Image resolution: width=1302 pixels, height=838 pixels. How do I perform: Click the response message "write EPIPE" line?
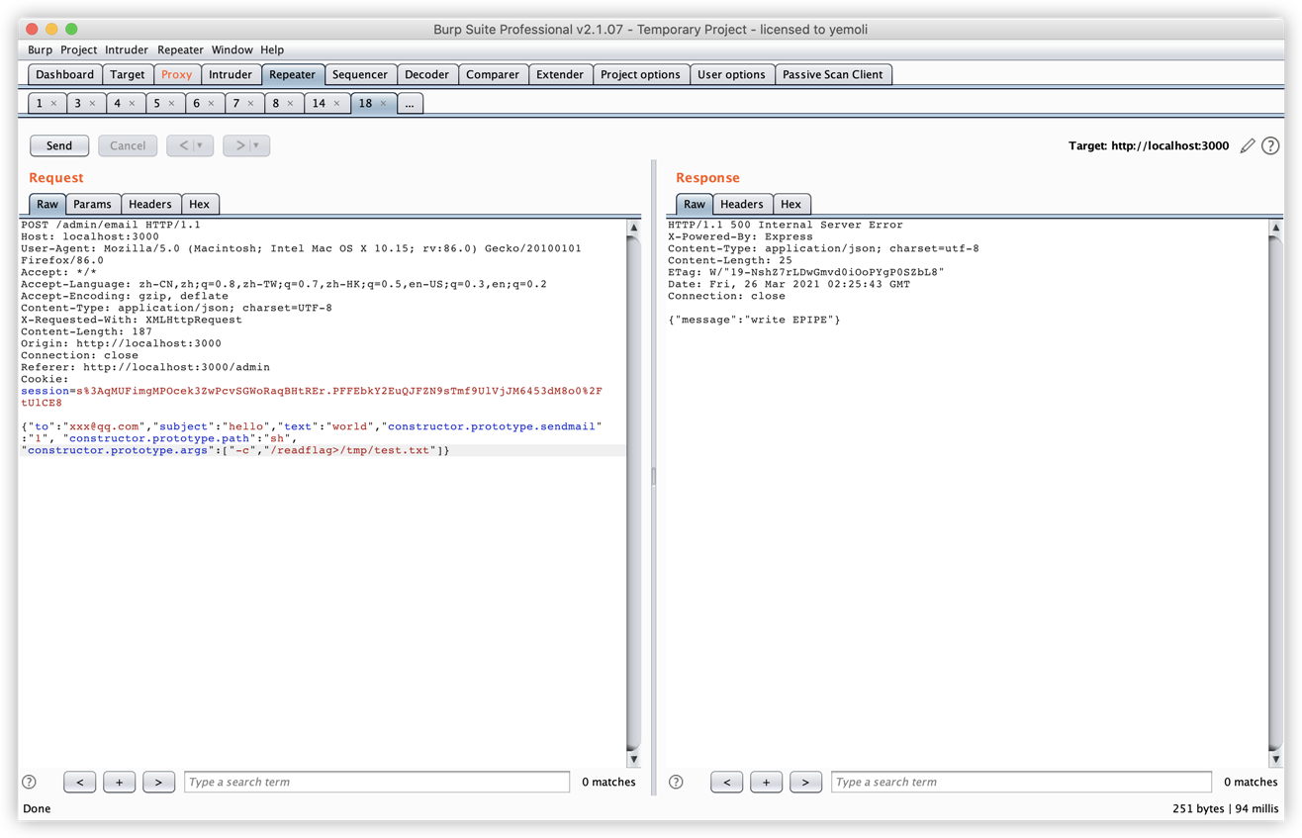coord(754,320)
